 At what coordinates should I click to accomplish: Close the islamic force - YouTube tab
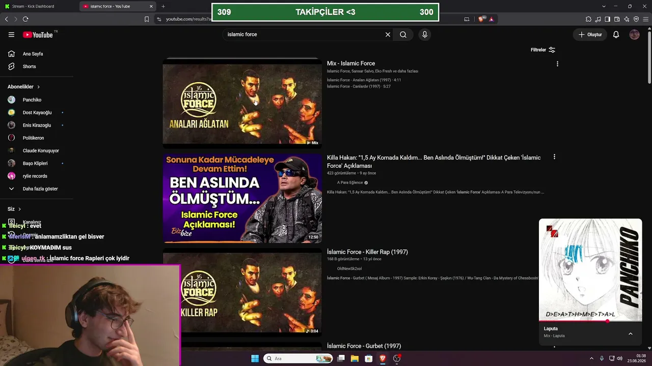coord(151,7)
